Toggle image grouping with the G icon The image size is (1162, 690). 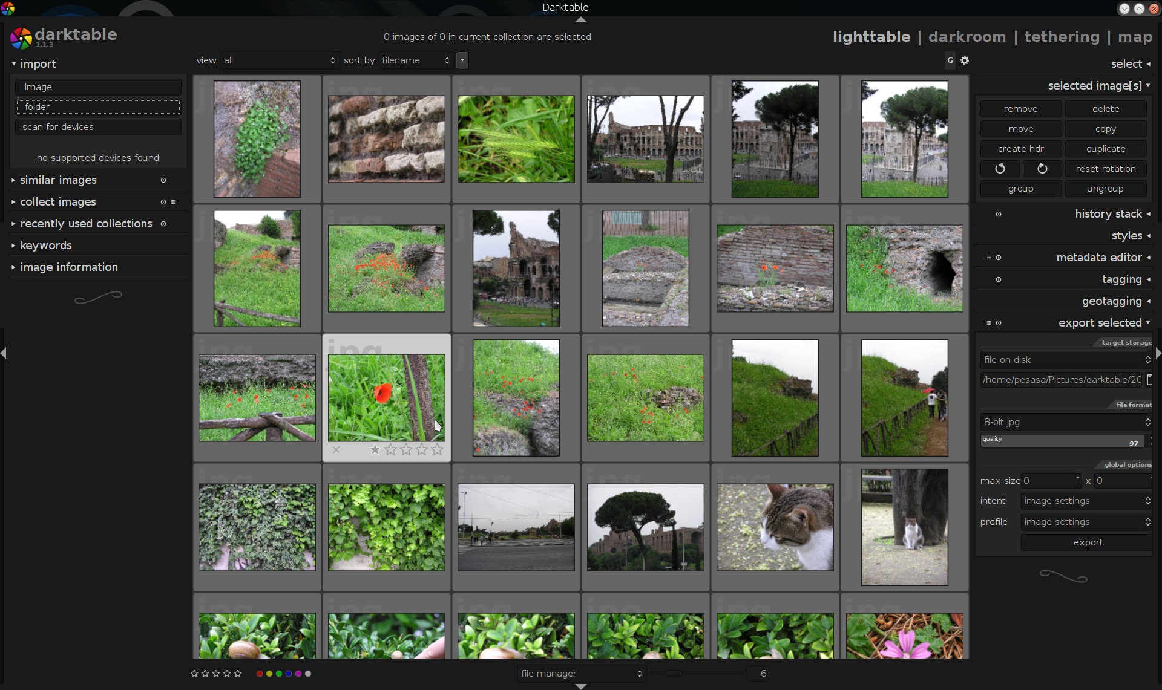click(950, 60)
